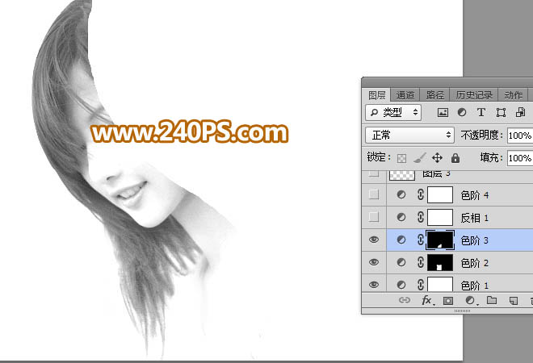
Task: Hide the 色阶 2 layer
Action: [x=374, y=262]
